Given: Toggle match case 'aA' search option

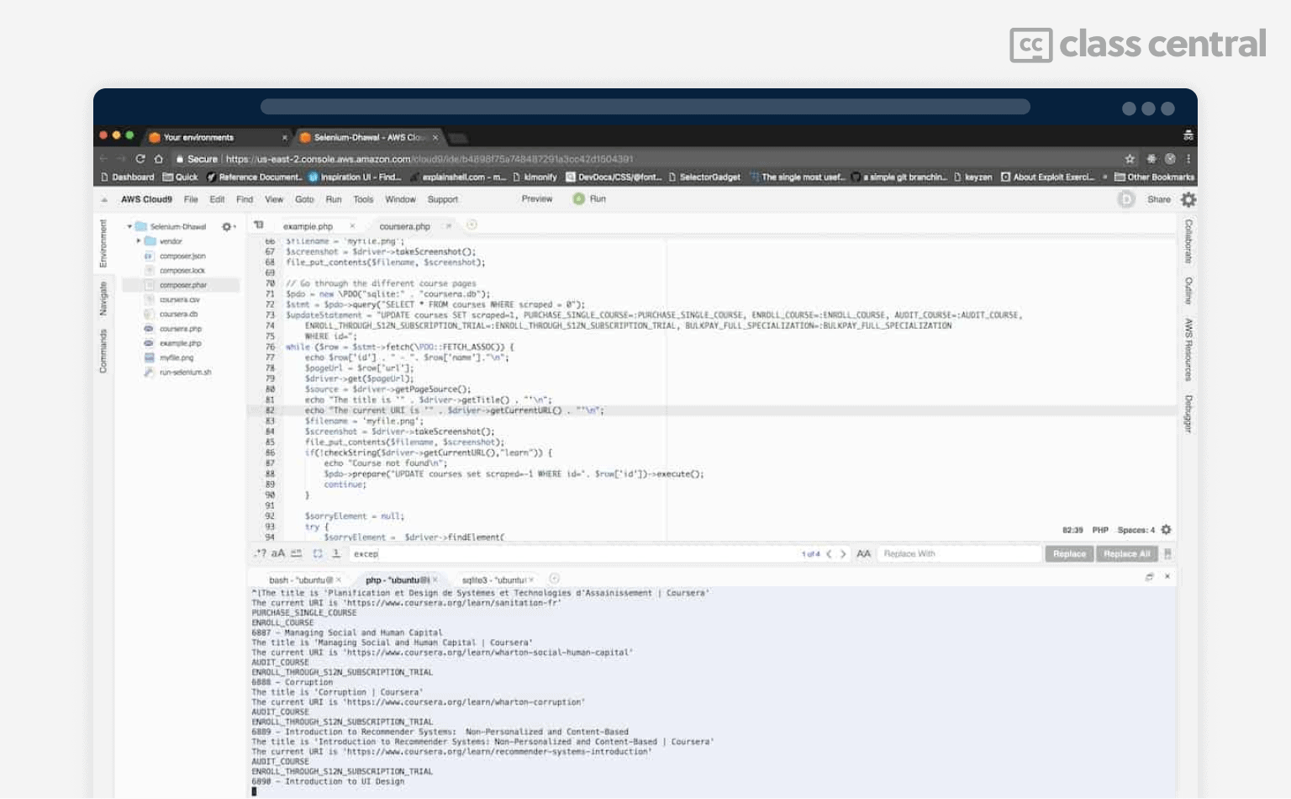Looking at the screenshot, I should coord(278,553).
